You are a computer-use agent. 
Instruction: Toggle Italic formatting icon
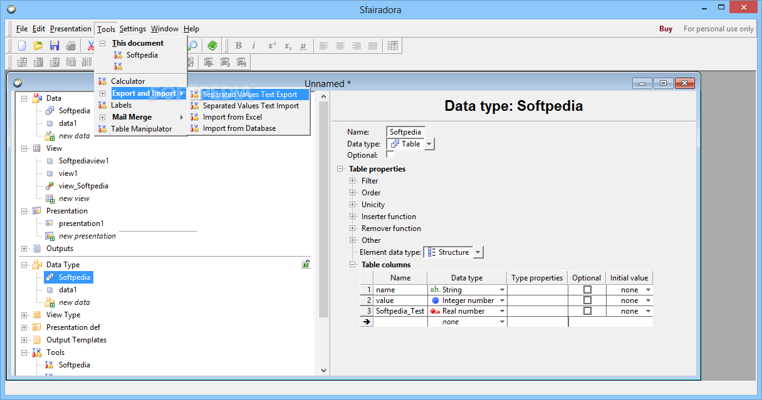254,46
